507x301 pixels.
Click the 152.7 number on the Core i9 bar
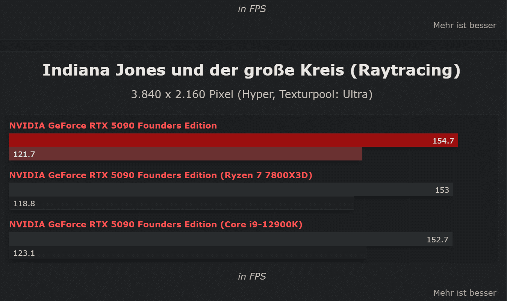[x=437, y=239]
